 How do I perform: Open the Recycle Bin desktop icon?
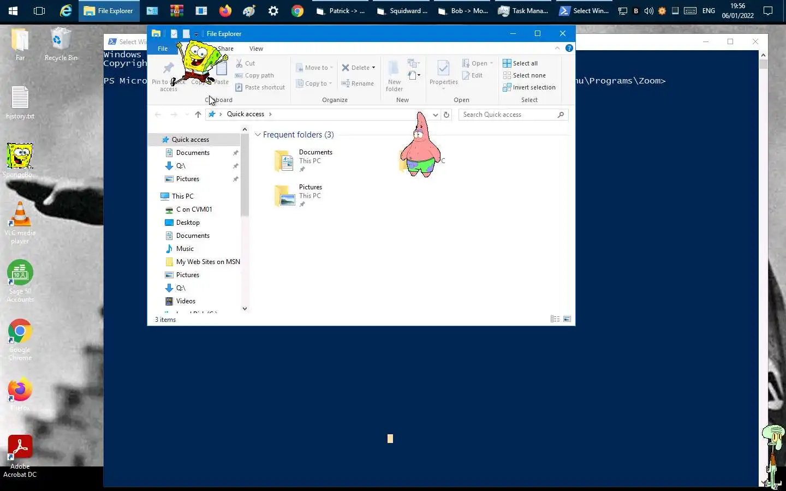[x=61, y=45]
